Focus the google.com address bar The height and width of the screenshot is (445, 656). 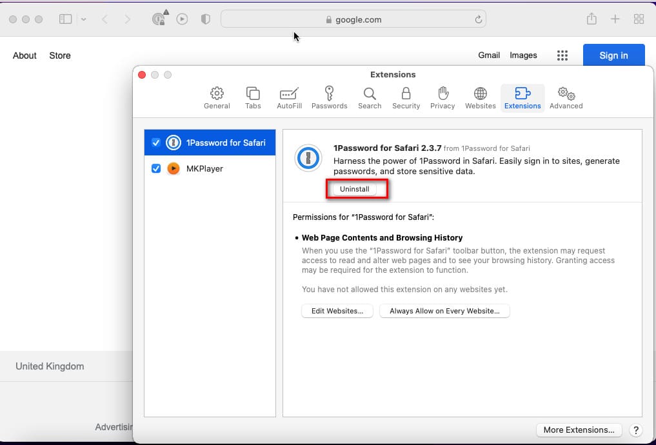click(353, 19)
